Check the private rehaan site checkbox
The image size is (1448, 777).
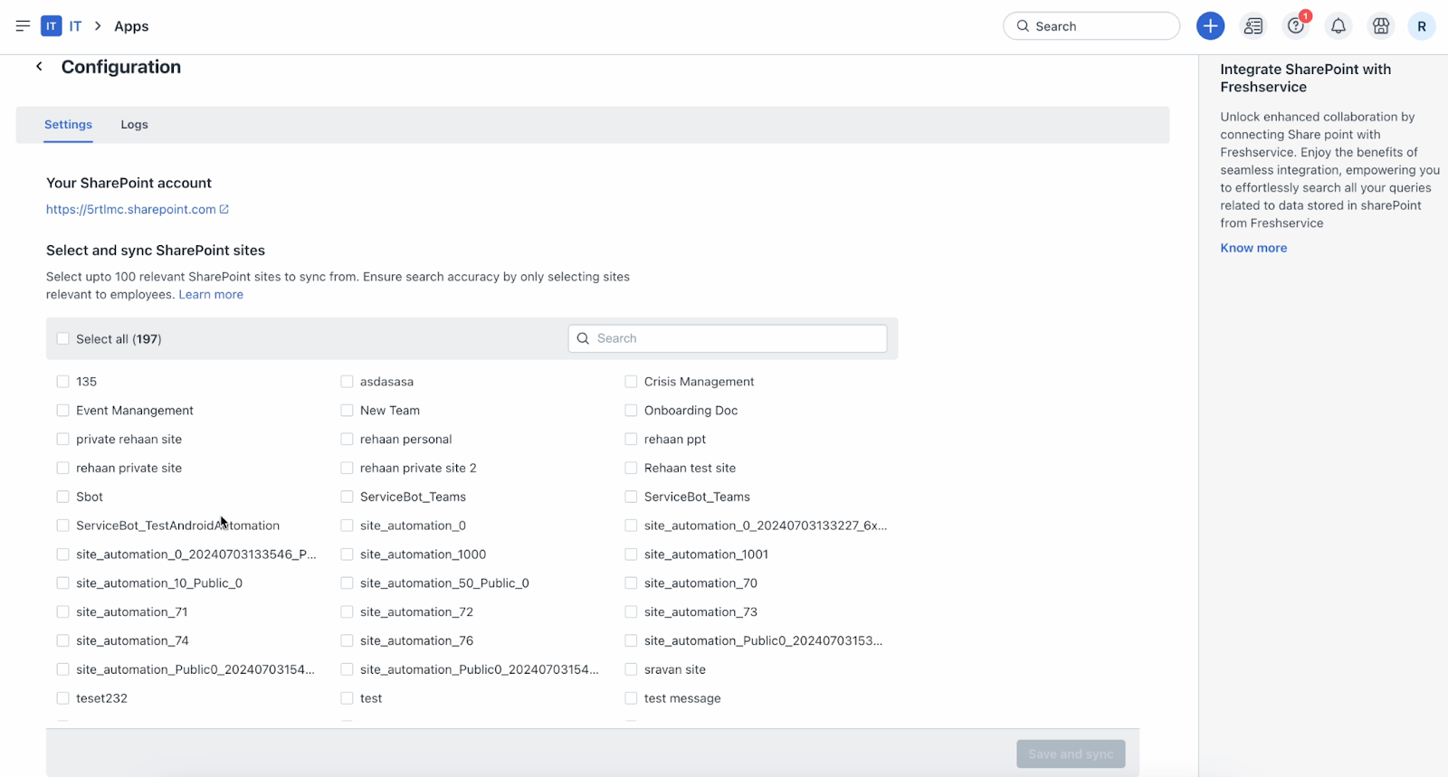[x=62, y=440]
